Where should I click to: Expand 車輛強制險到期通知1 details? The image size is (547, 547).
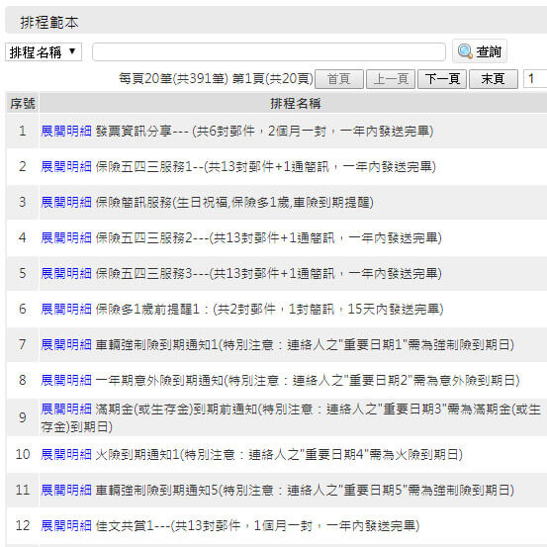66,344
